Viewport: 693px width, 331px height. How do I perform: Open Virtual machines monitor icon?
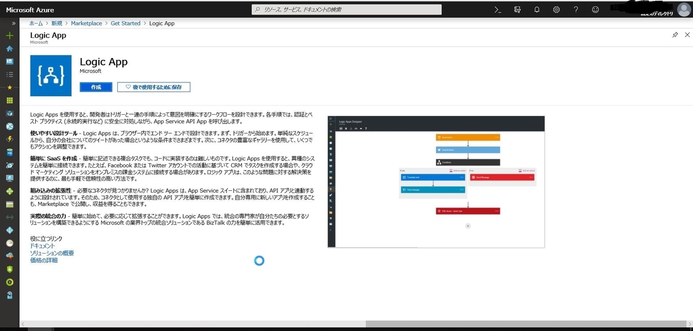click(x=9, y=178)
